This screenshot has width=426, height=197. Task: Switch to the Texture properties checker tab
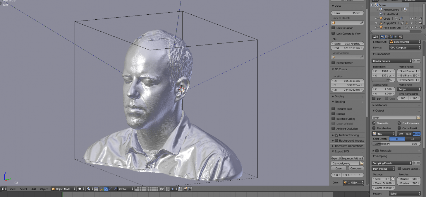coord(401,37)
